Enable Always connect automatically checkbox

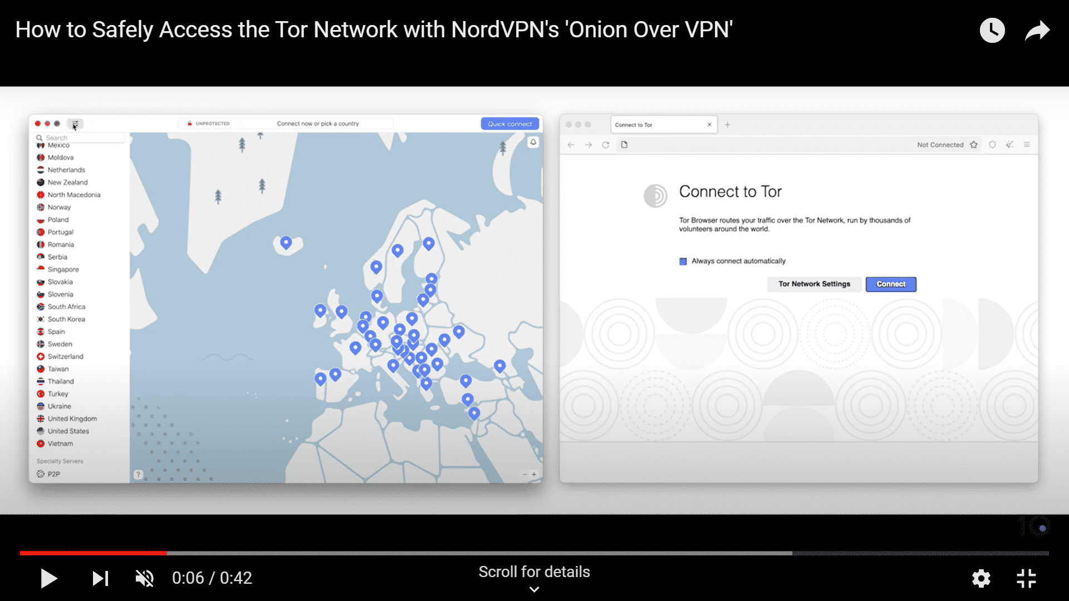coord(681,260)
